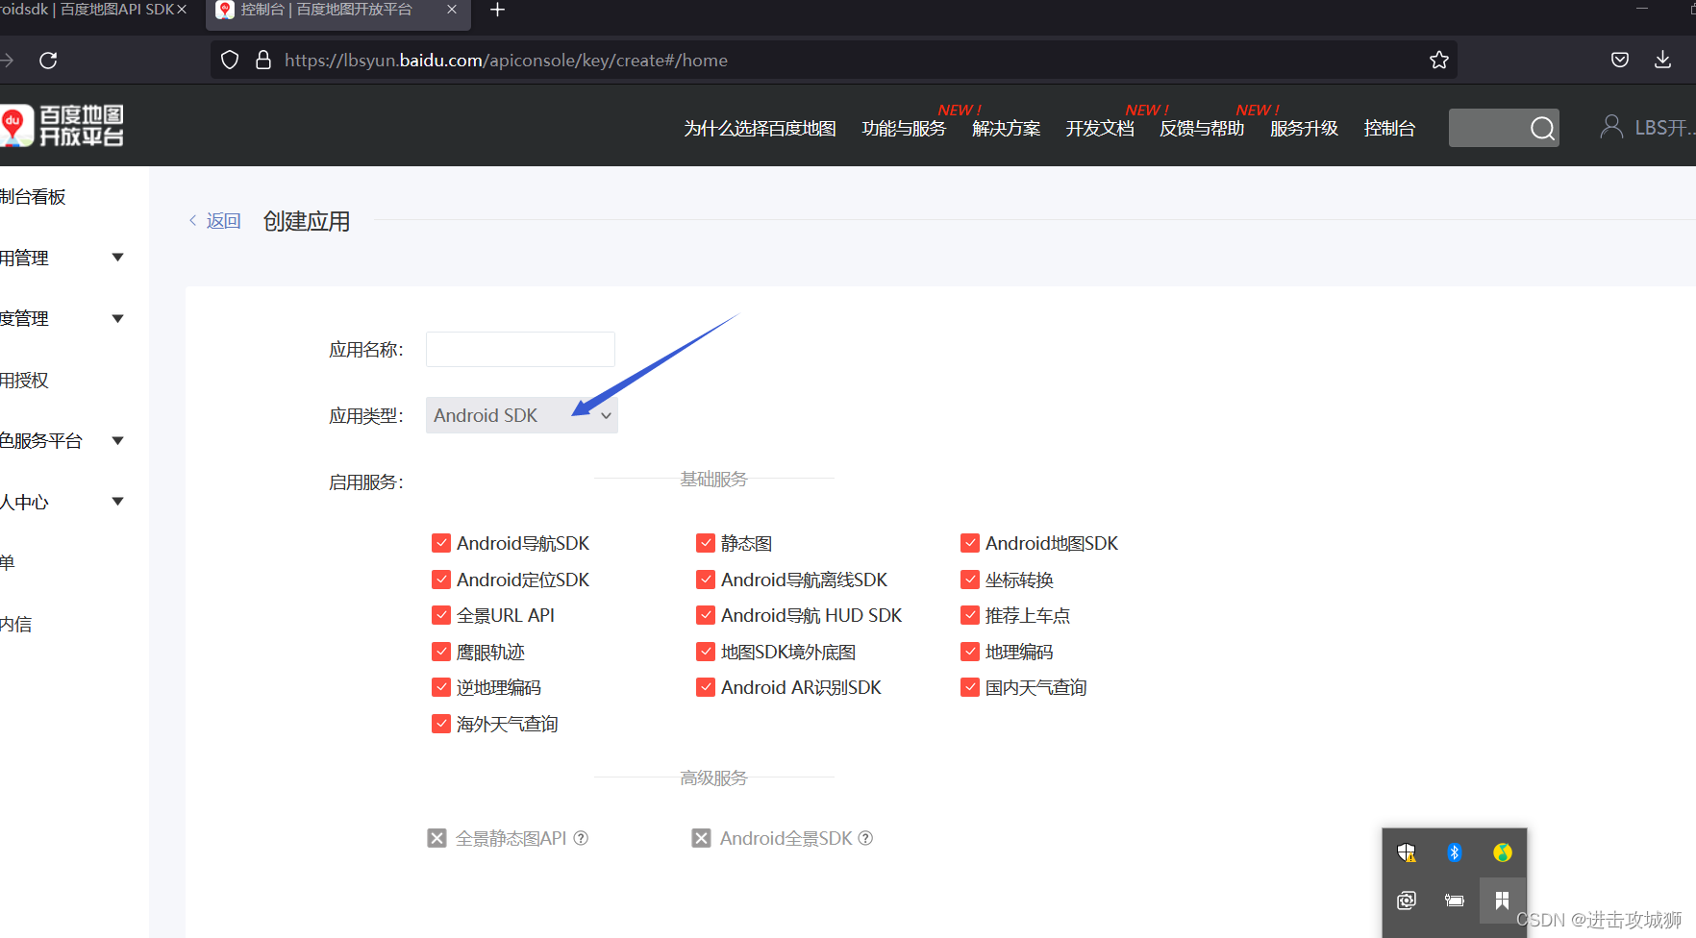1696x938 pixels.
Task: Open the Pocket save icon
Action: coord(1620,60)
